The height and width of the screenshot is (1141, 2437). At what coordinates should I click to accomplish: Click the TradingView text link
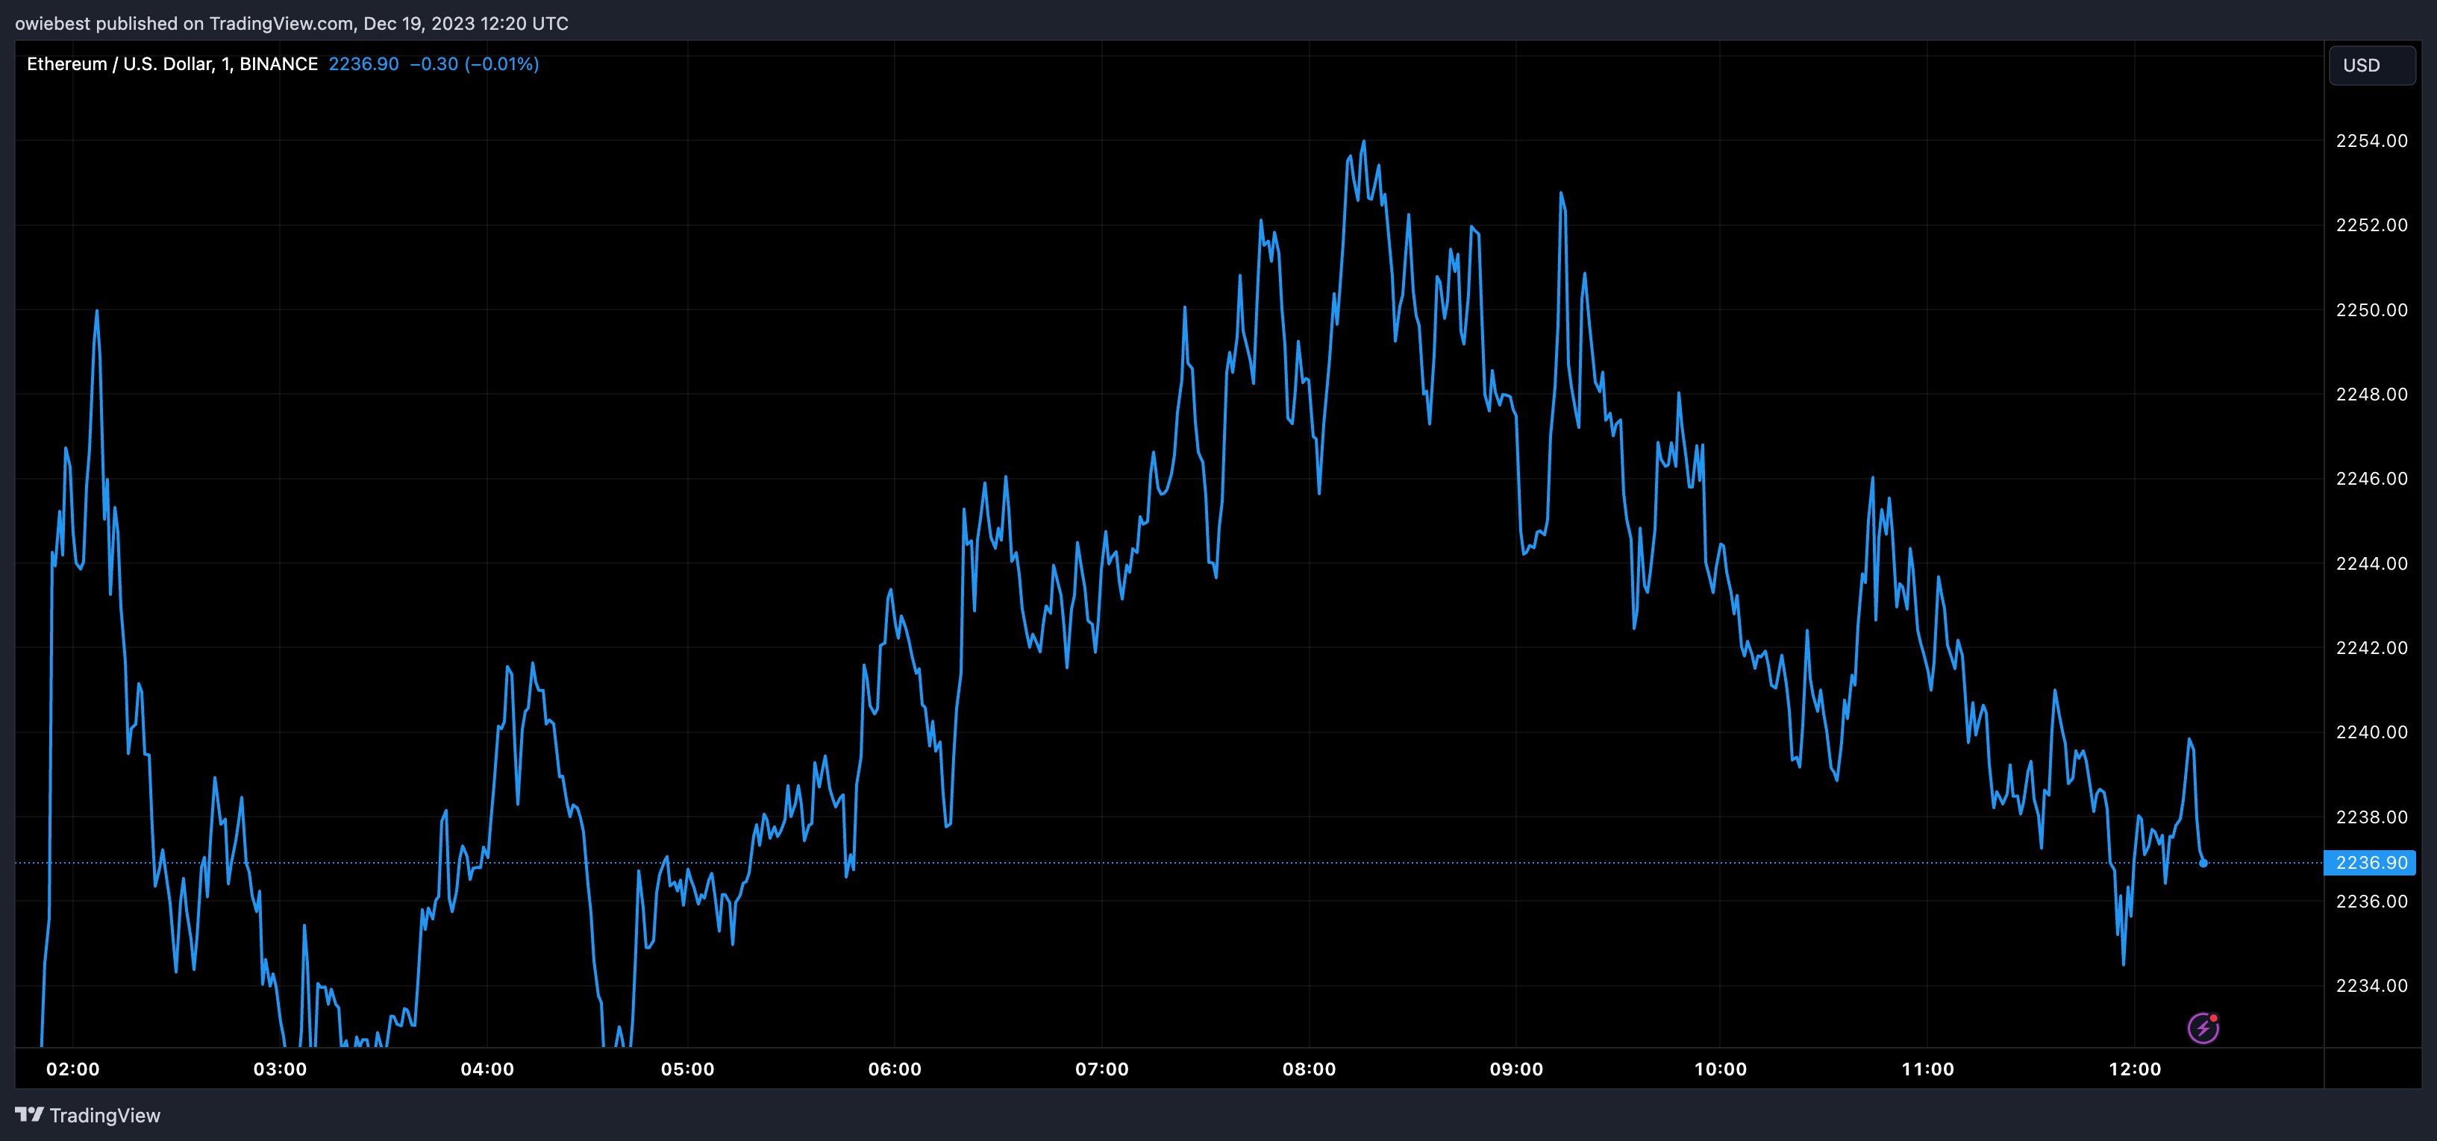[x=104, y=1116]
